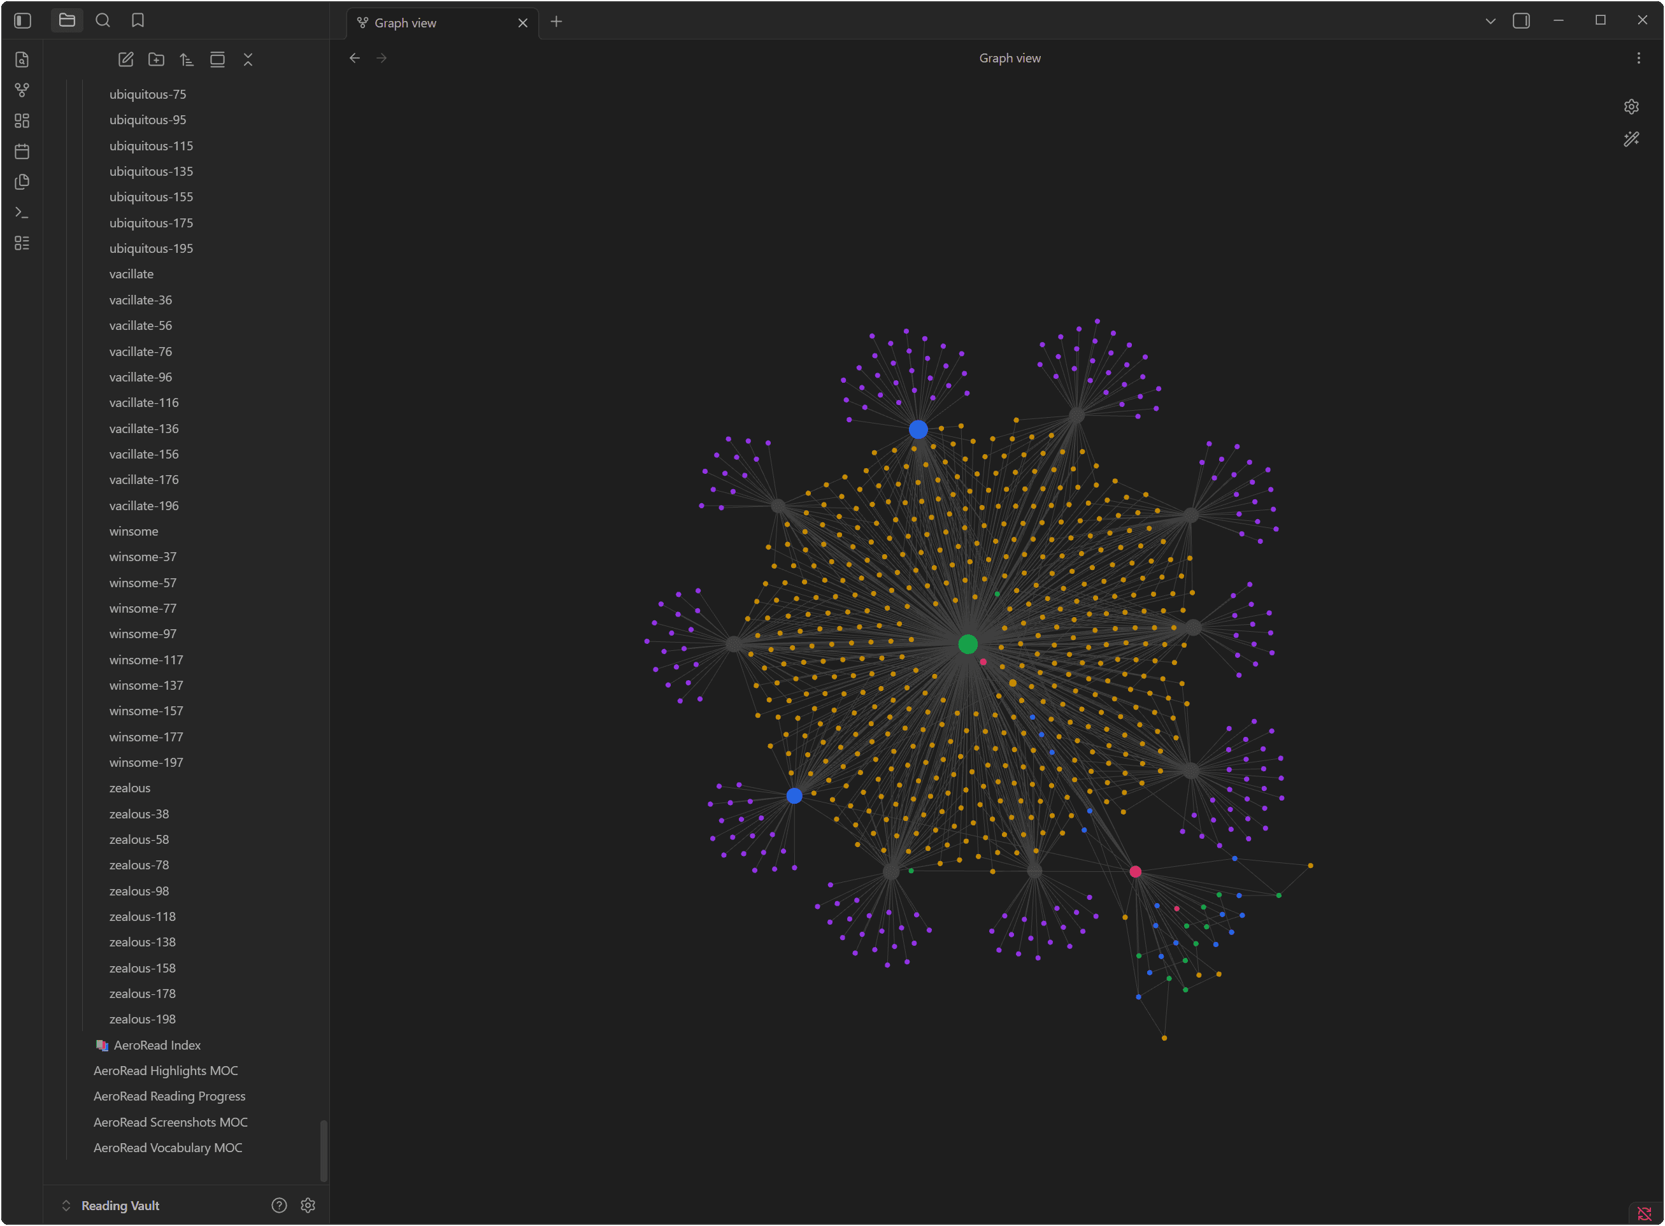
Task: Open the graph view ribbon icon
Action: pos(22,90)
